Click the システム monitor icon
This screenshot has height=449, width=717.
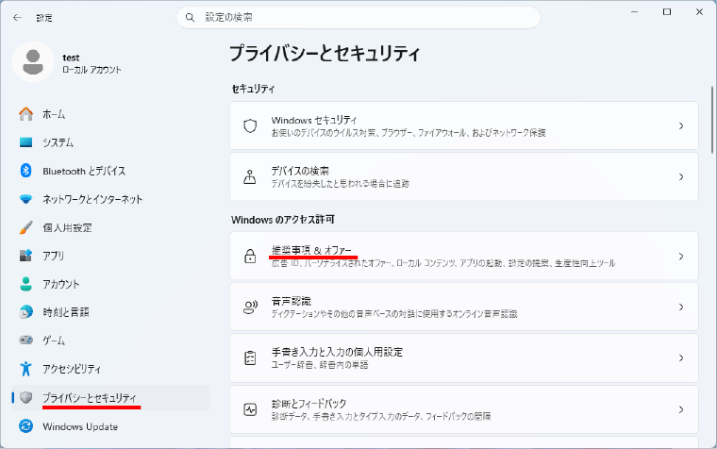pyautogui.click(x=26, y=142)
